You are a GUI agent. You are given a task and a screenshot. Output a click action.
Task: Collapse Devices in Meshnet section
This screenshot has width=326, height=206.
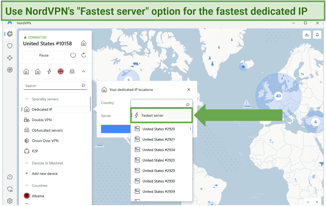coord(27,163)
